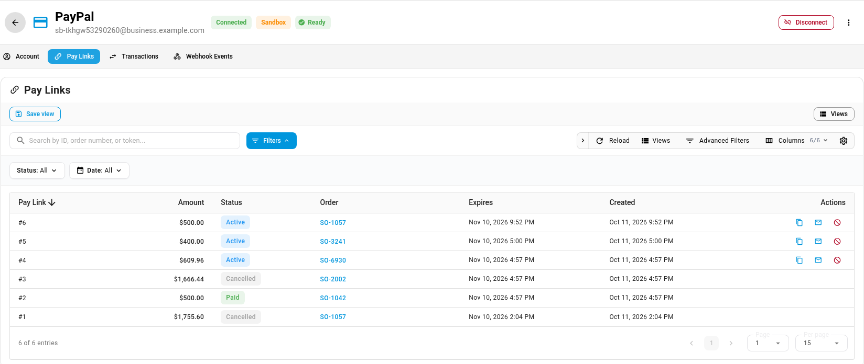Viewport: 864px width, 364px height.
Task: Click the amount $609.96
Action: pos(191,260)
